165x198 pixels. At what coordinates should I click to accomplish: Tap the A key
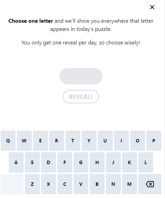pyautogui.click(x=16, y=162)
